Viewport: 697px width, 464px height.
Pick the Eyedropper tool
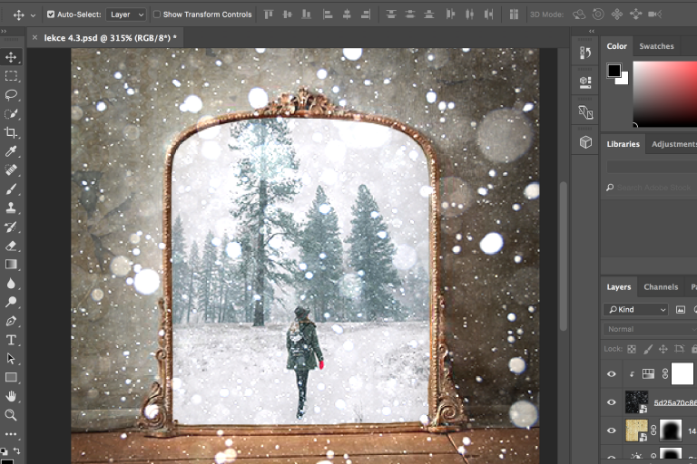point(11,151)
